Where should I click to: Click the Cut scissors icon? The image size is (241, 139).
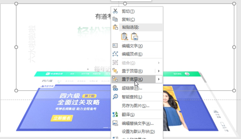click(x=115, y=11)
